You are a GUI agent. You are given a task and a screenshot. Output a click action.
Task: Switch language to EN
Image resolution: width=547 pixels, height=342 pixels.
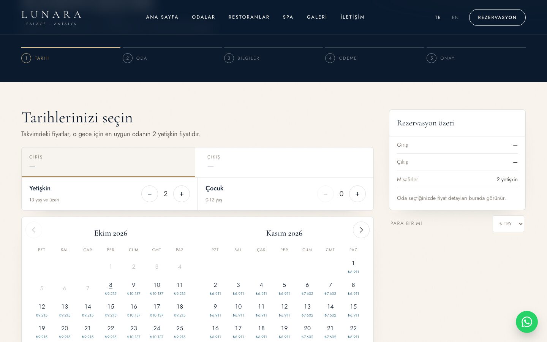click(x=455, y=17)
